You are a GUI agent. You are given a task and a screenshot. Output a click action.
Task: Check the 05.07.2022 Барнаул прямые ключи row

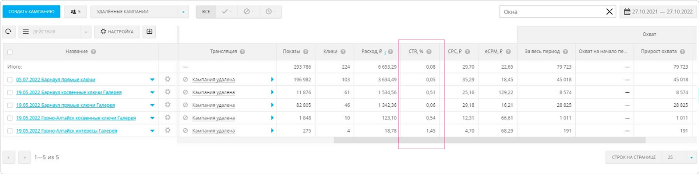pyautogui.click(x=10, y=80)
